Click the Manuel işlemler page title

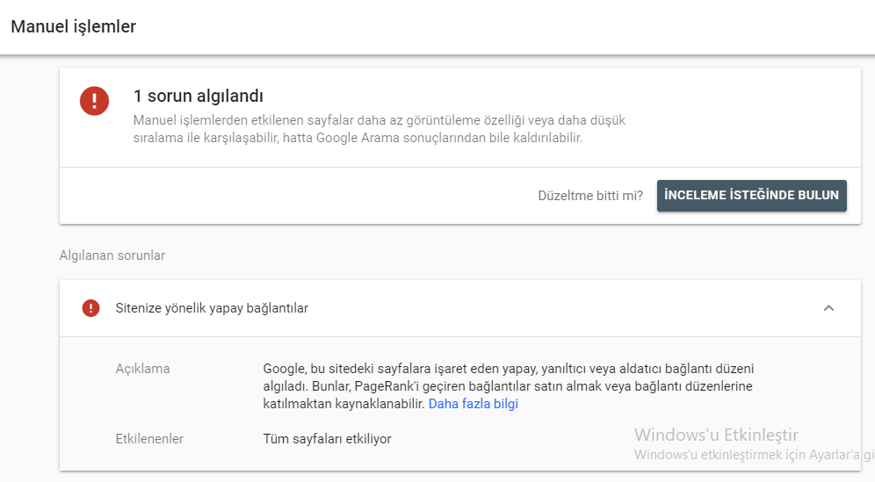[74, 26]
